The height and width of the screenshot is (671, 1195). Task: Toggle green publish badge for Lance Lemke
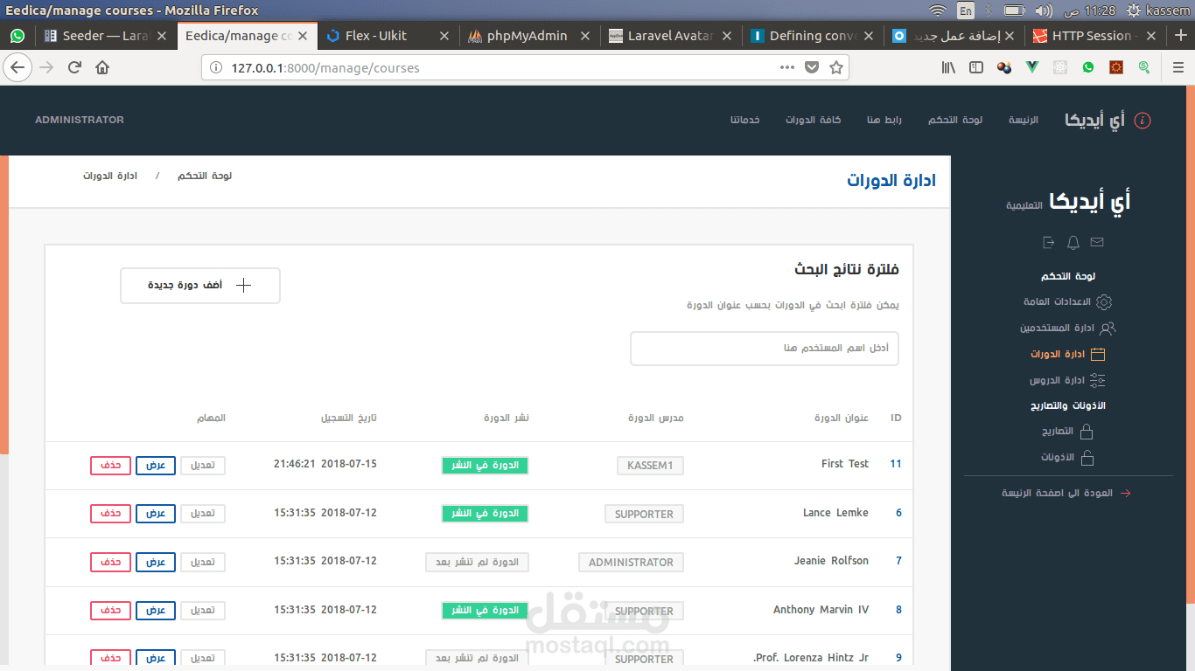(x=486, y=514)
